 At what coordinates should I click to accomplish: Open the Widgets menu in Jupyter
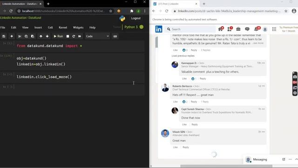(78, 28)
